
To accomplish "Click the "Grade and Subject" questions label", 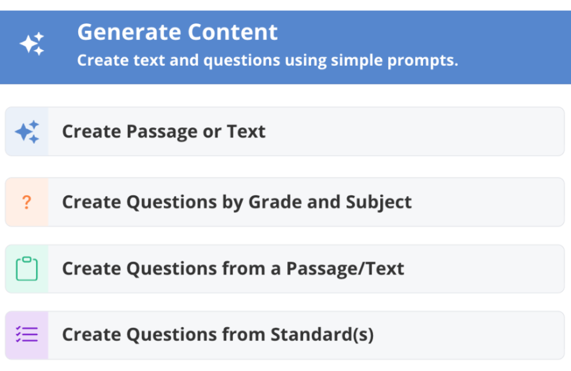I will (236, 203).
